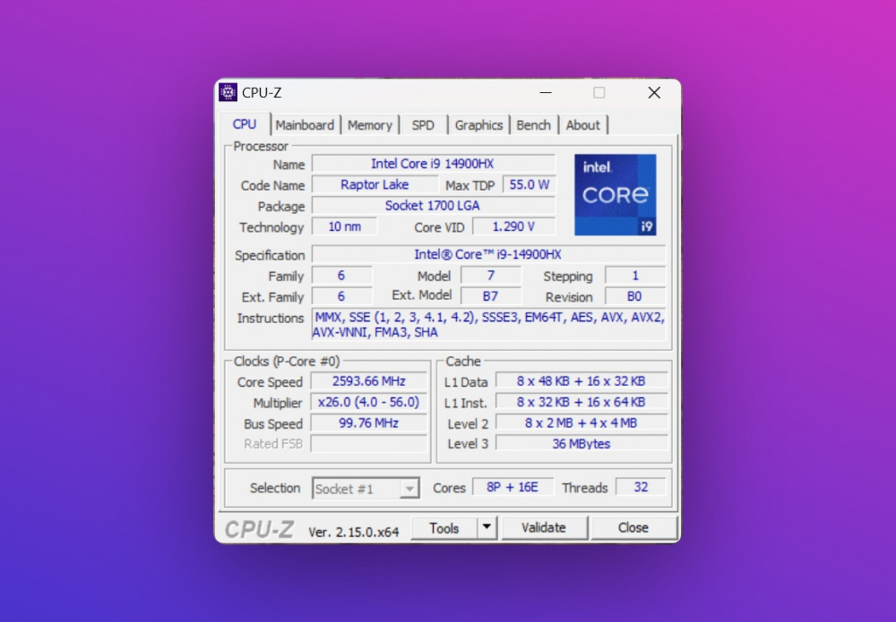Click the processor Name field

pos(432,164)
